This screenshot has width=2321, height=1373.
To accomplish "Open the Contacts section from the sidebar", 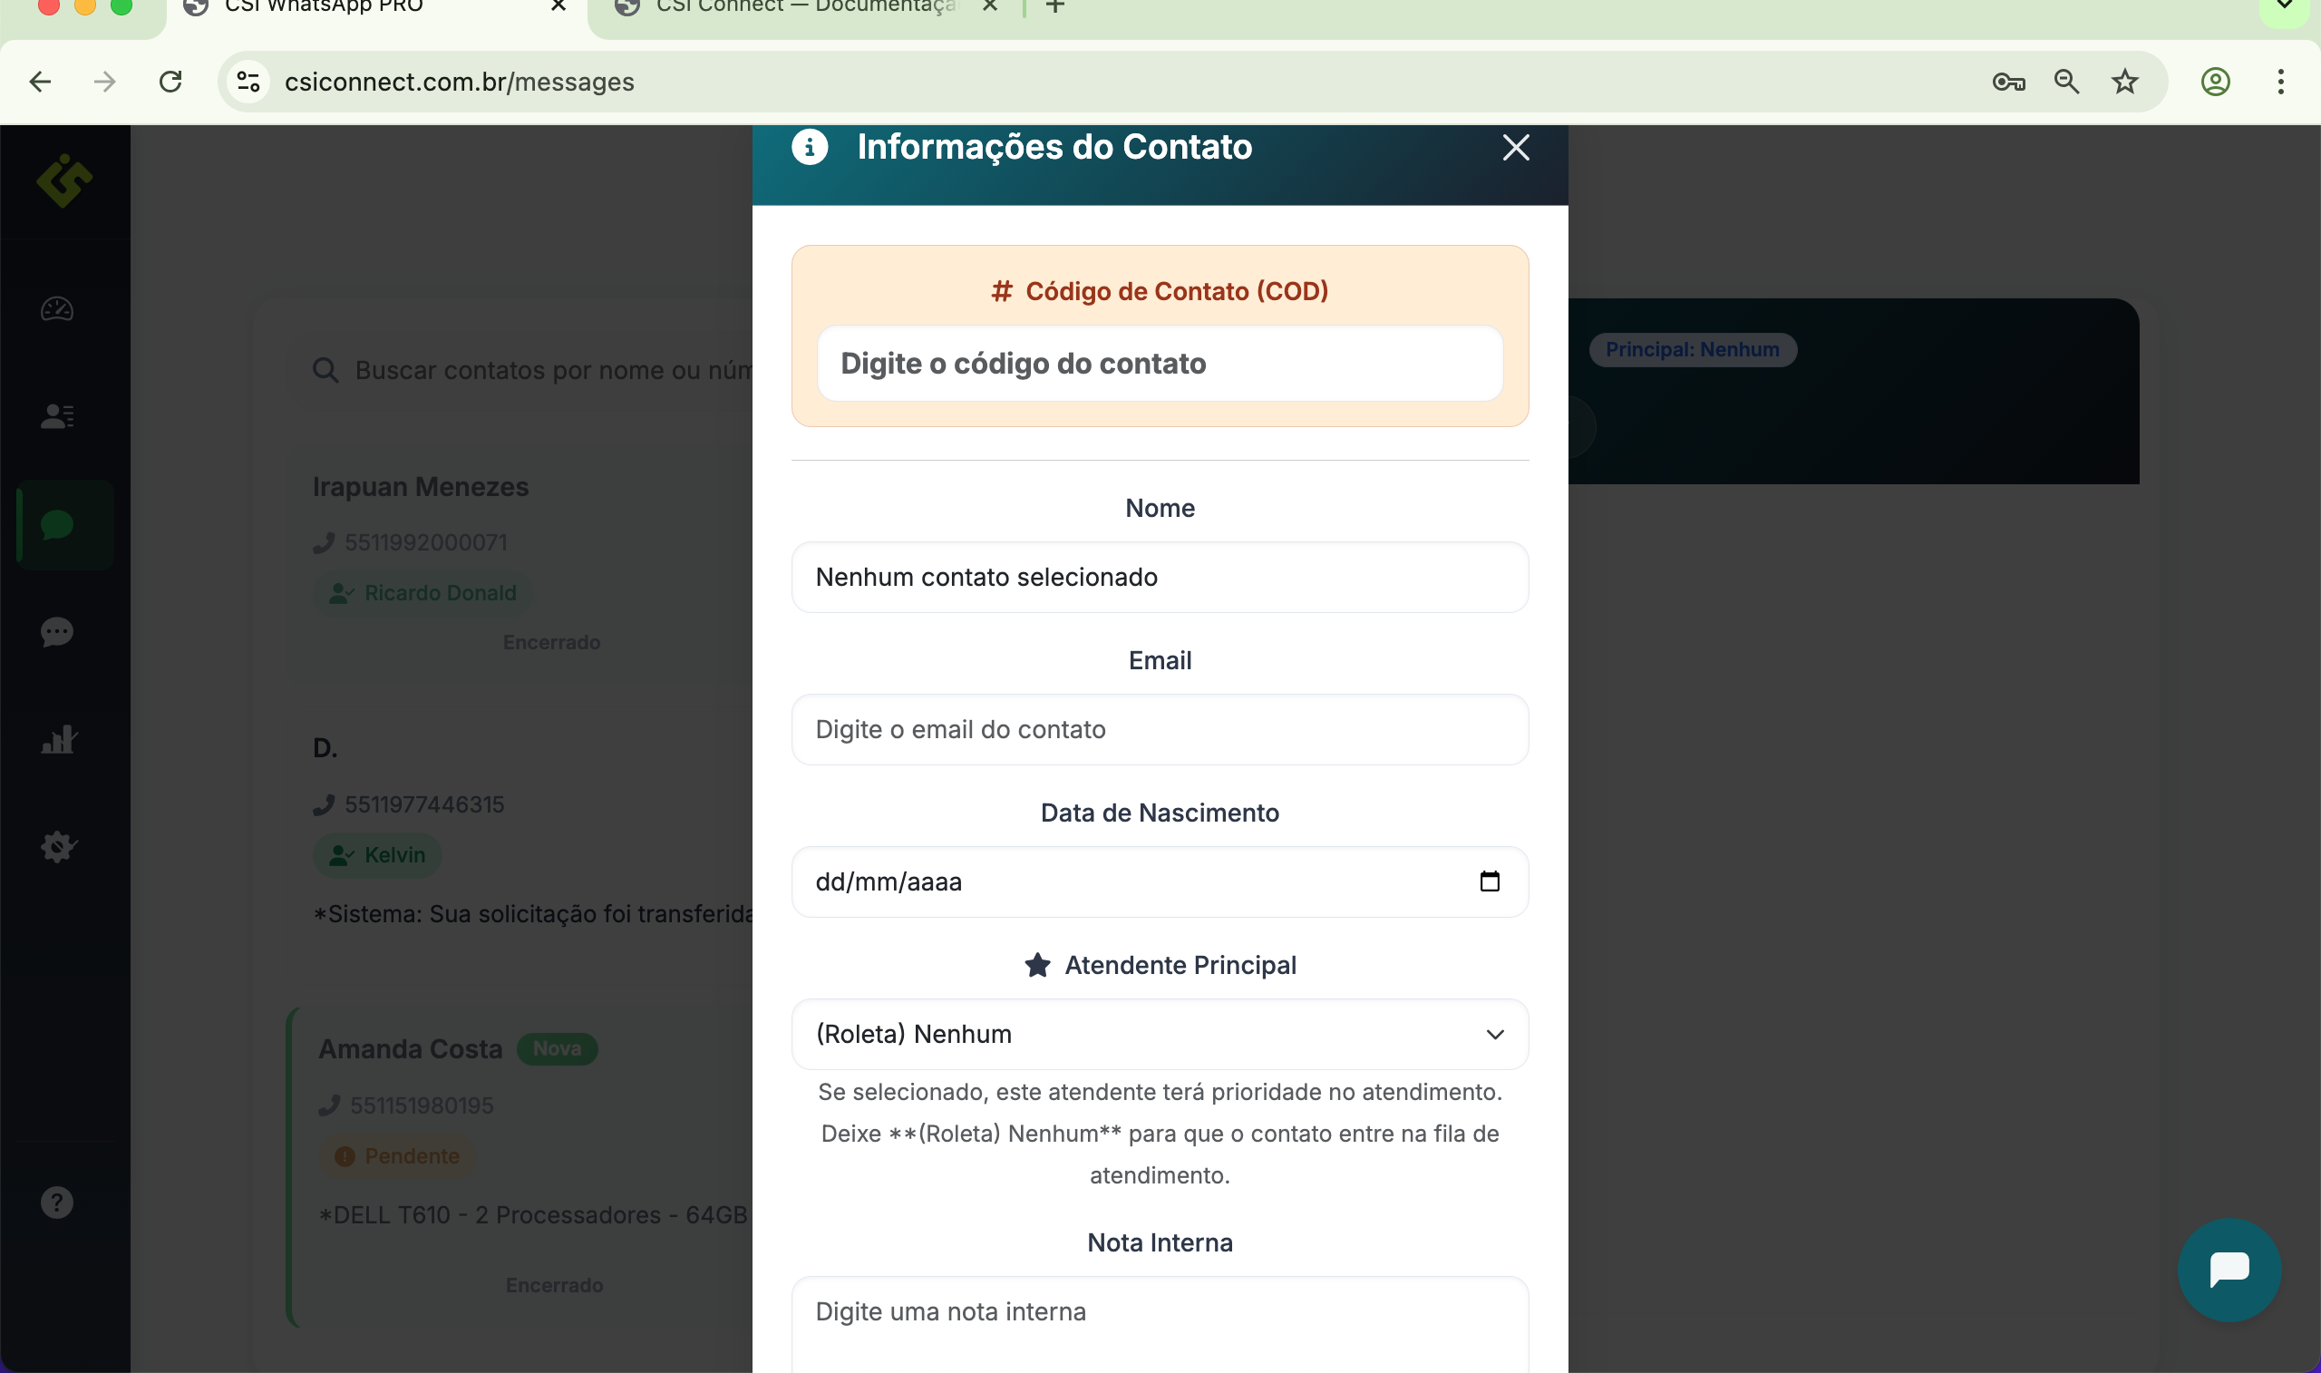I will tap(57, 415).
